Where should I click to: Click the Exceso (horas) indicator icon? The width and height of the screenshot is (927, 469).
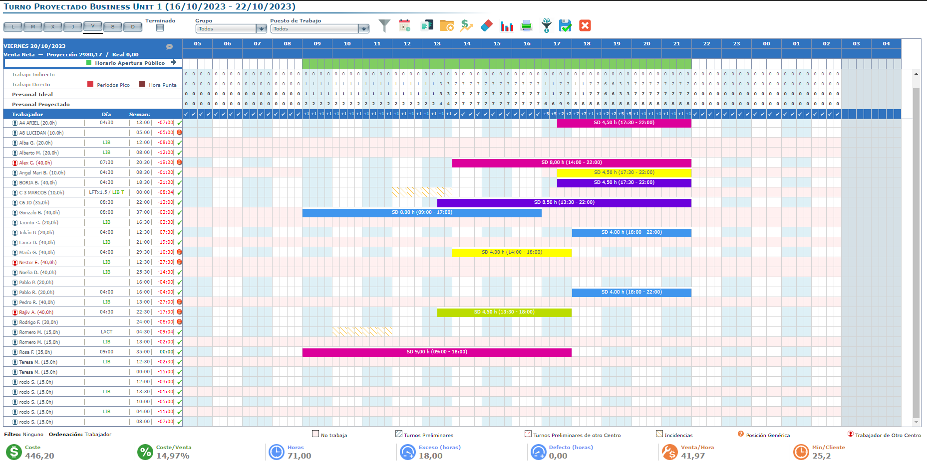click(x=408, y=452)
